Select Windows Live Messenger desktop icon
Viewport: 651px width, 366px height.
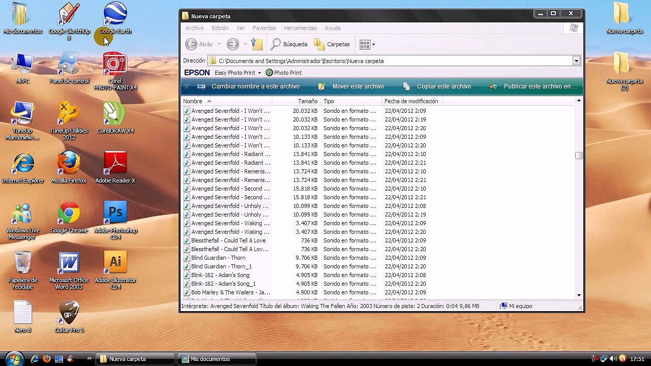(22, 221)
